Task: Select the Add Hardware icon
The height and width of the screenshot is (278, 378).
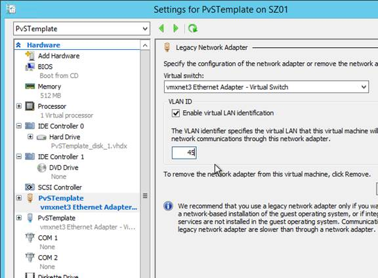Action: [30, 56]
